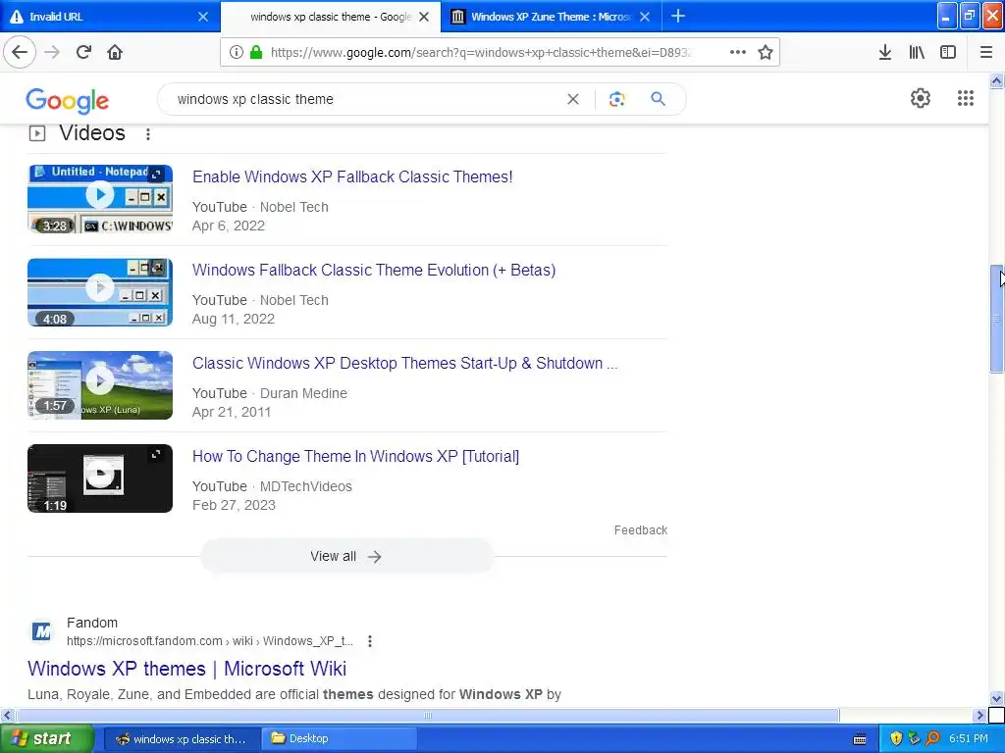Click the orange magnifier tray icon
Viewport: 1005px width, 753px height.
point(932,739)
